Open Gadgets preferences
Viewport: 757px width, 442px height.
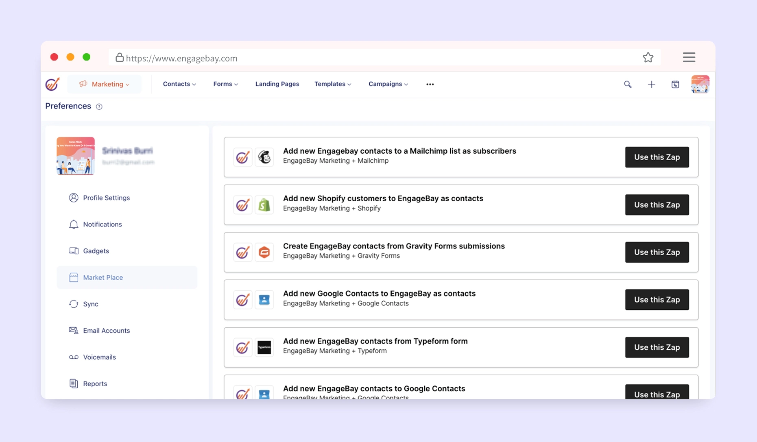pos(127,251)
